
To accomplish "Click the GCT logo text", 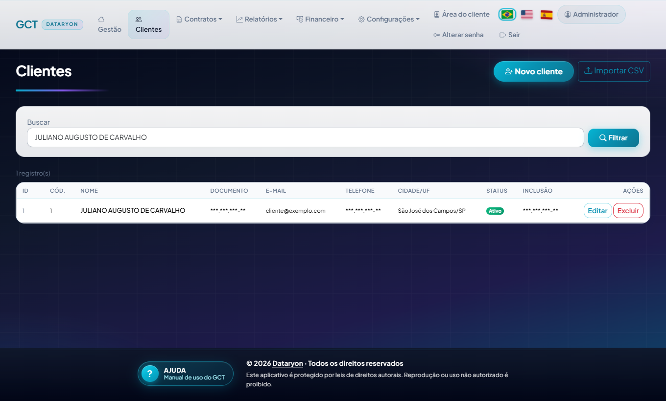I will click(26, 24).
